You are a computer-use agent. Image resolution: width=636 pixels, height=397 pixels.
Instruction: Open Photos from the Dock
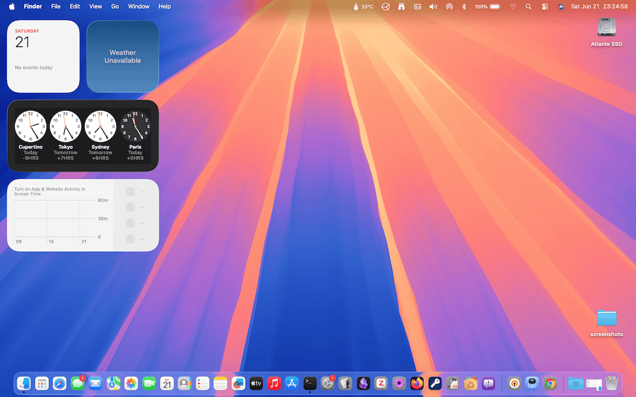(131, 383)
